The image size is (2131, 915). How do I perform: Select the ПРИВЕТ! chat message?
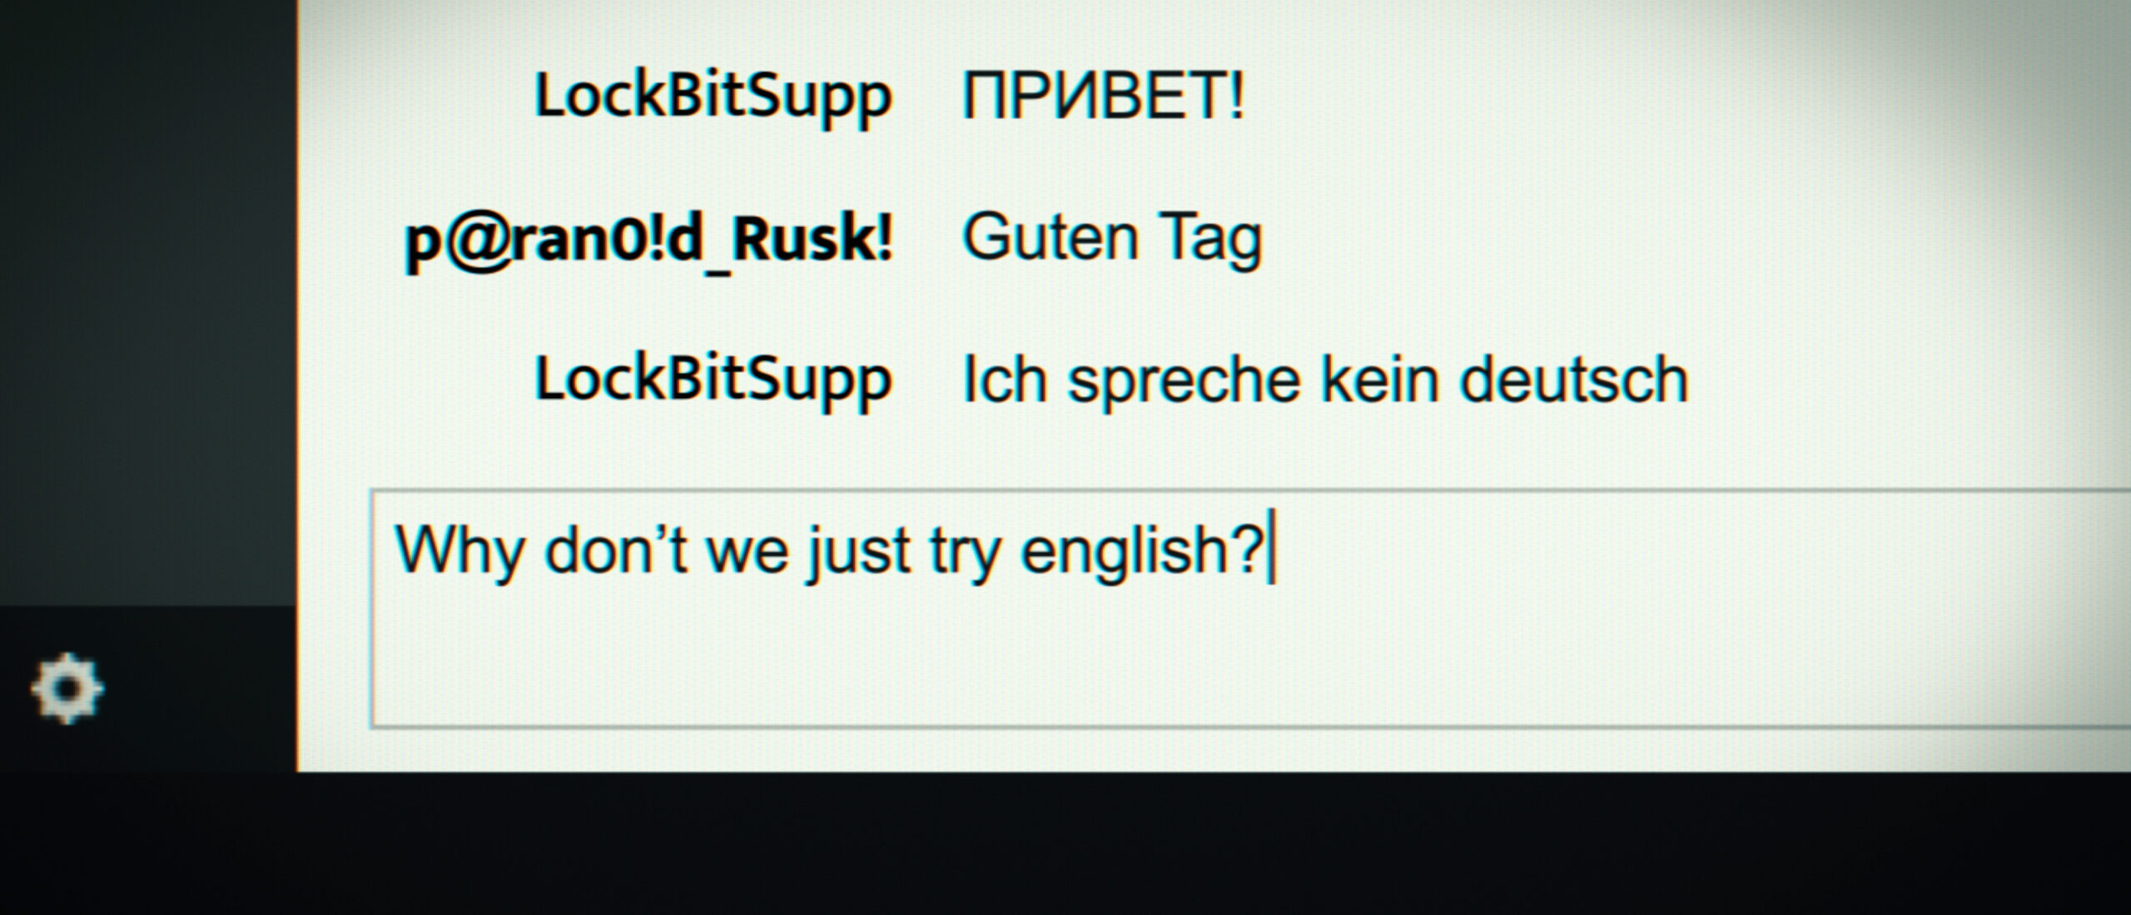tap(1103, 96)
